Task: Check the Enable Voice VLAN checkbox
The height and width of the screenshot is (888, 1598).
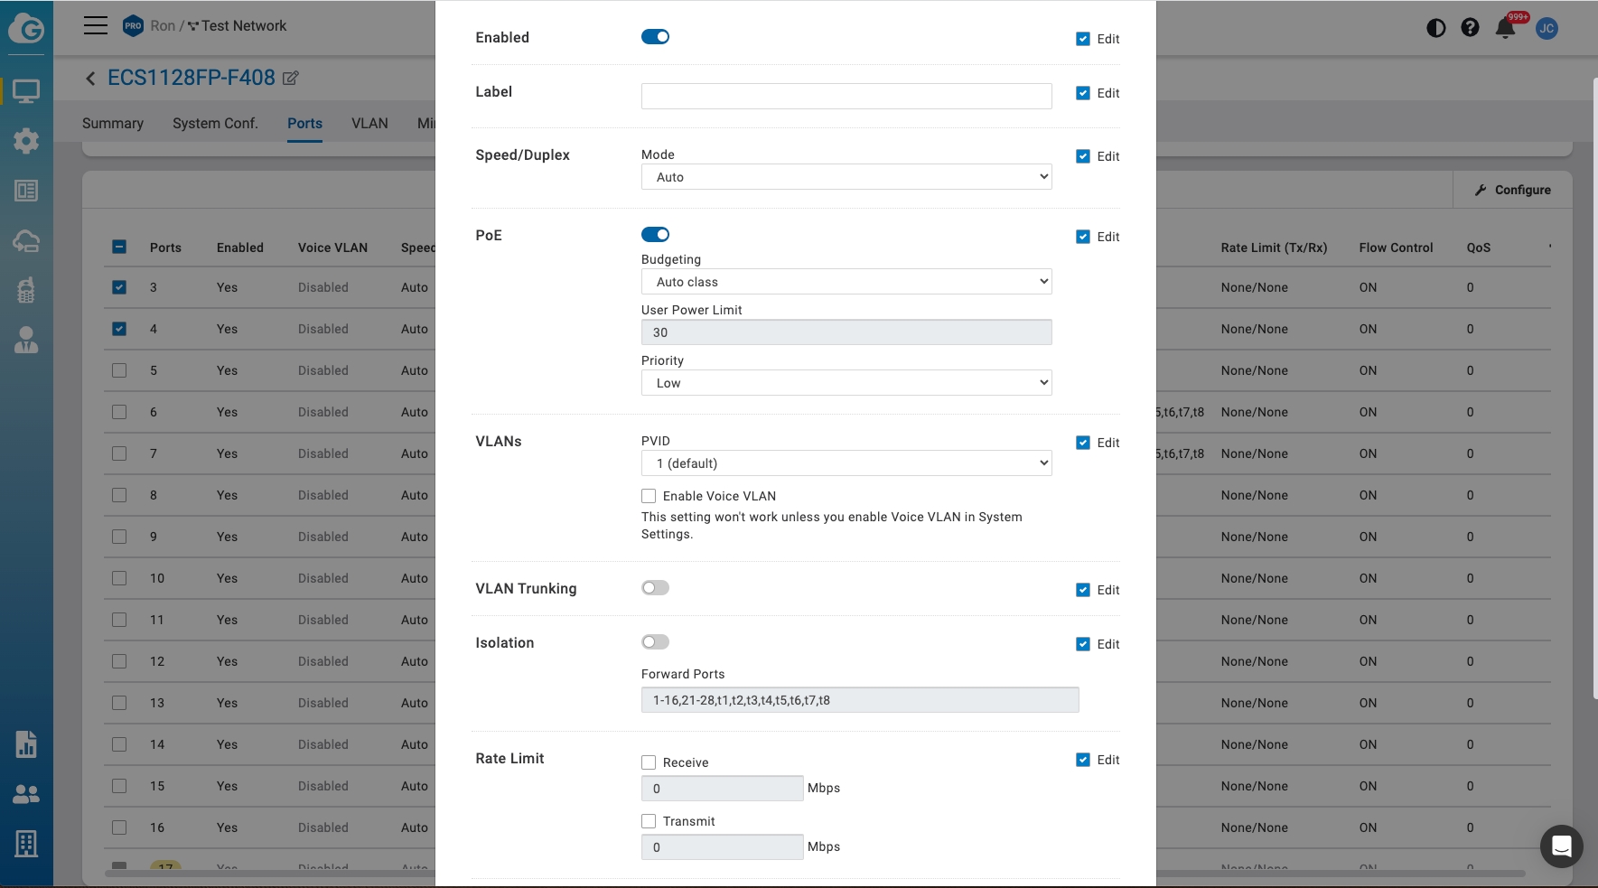Action: click(x=649, y=496)
